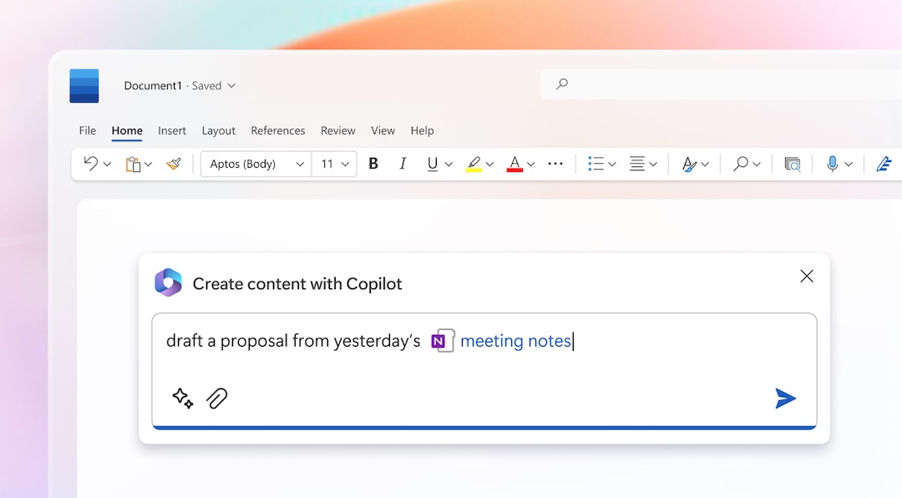Click the meeting notes link
902x498 pixels.
pyautogui.click(x=515, y=340)
